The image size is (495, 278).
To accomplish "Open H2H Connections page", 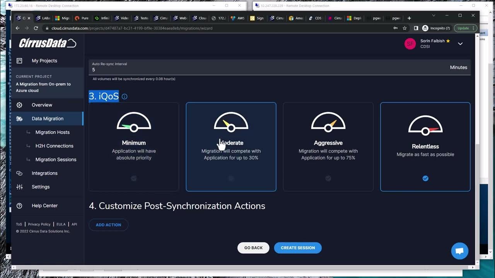I will (x=54, y=146).
